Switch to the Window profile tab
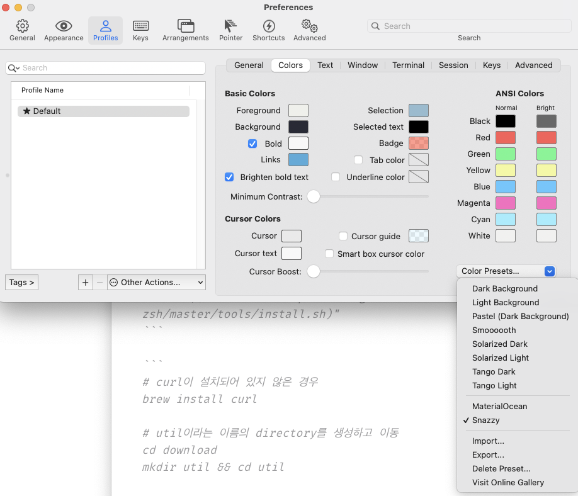 coord(363,65)
